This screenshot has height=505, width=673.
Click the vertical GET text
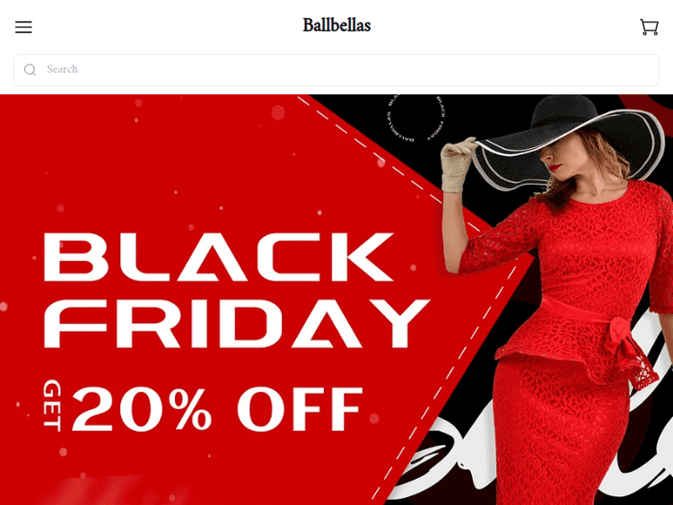point(52,405)
